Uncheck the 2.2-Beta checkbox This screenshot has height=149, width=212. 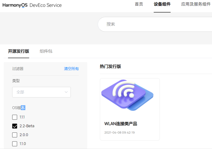[x=14, y=126]
